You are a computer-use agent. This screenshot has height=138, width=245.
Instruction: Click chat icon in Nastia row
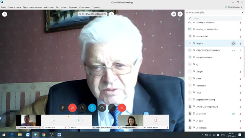233,43
